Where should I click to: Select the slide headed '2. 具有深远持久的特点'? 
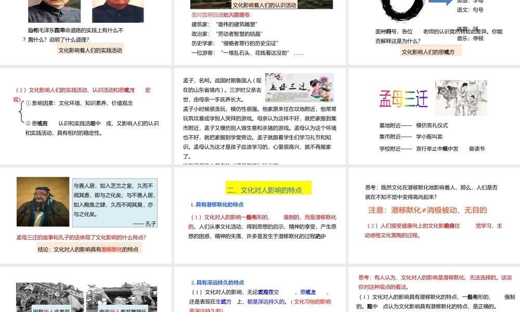click(x=259, y=290)
